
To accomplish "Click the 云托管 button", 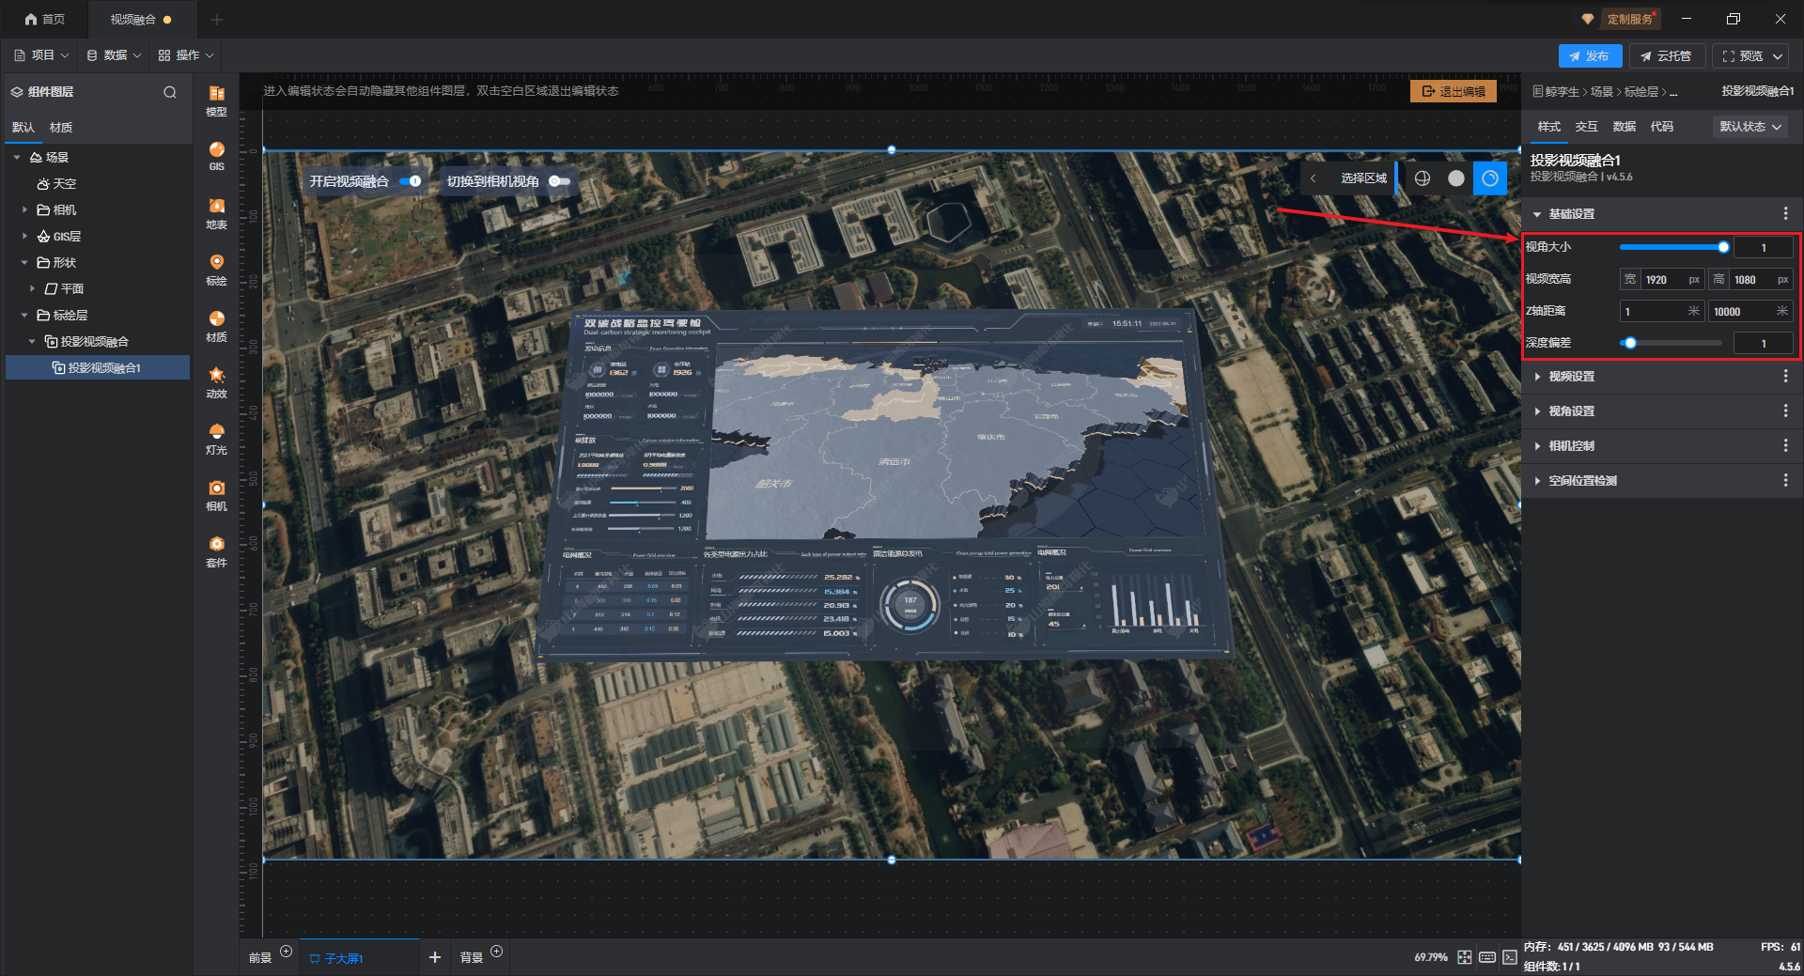I will (x=1667, y=56).
